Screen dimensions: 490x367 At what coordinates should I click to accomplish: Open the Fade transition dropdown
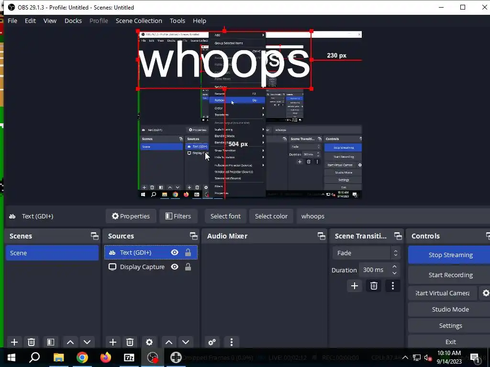click(366, 253)
